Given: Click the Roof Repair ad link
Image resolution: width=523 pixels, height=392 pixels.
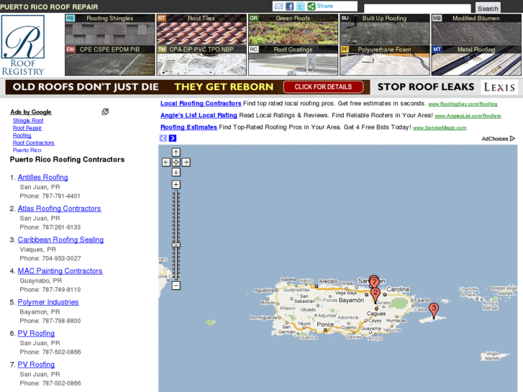Looking at the screenshot, I should click(27, 128).
